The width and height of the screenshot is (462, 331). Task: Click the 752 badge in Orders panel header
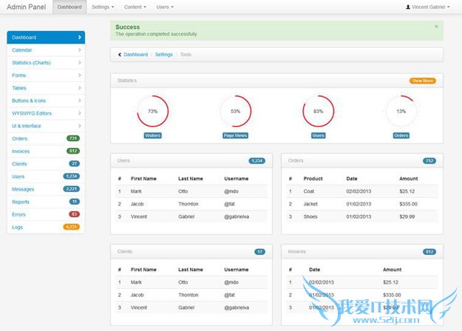pos(429,161)
